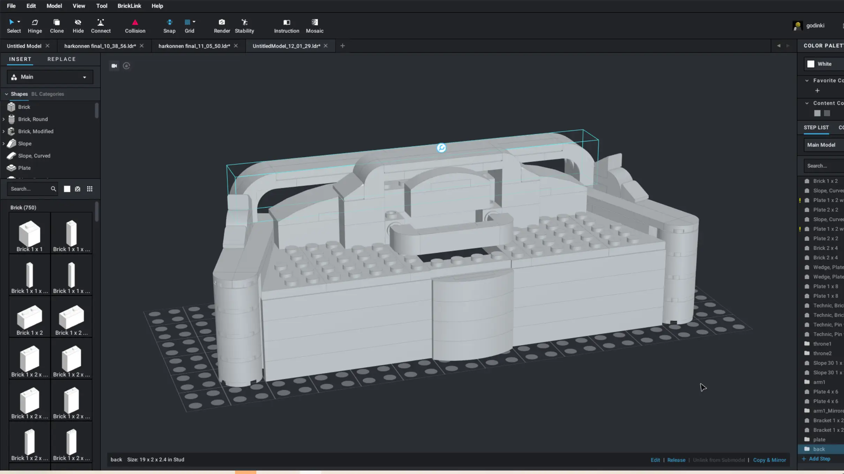Toggle the viewport camera icon
This screenshot has width=844, height=474.
(114, 66)
